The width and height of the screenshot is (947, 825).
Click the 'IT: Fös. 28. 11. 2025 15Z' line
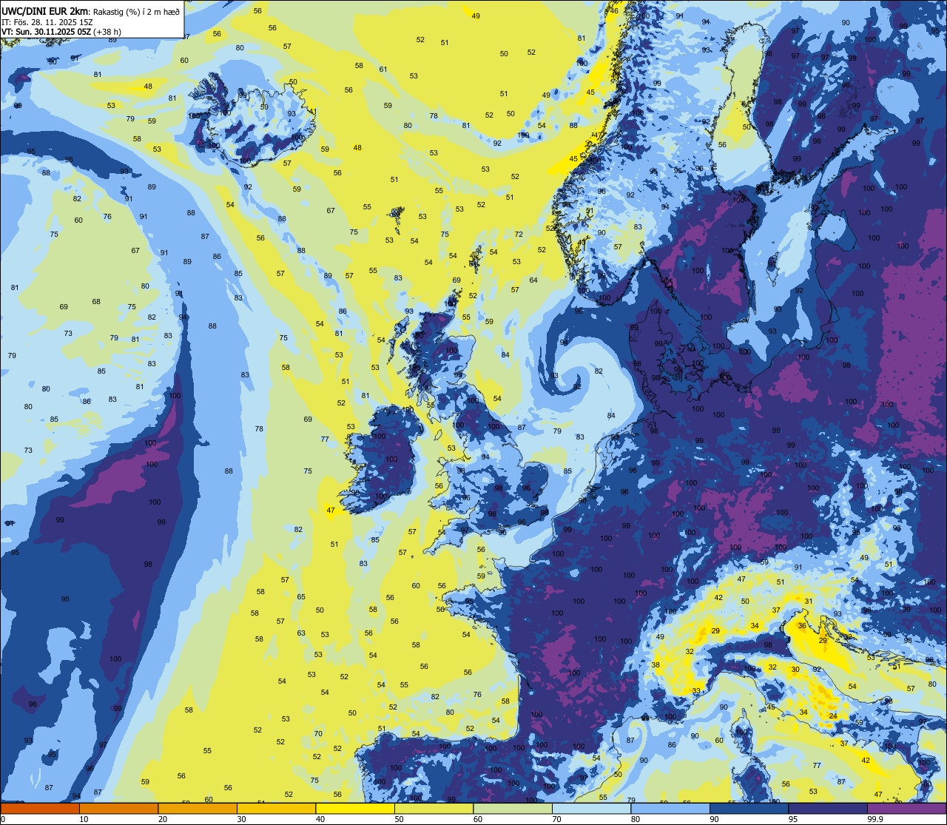point(47,22)
